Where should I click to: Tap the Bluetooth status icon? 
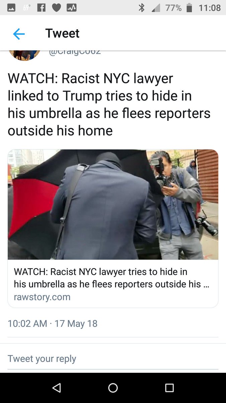pos(142,8)
